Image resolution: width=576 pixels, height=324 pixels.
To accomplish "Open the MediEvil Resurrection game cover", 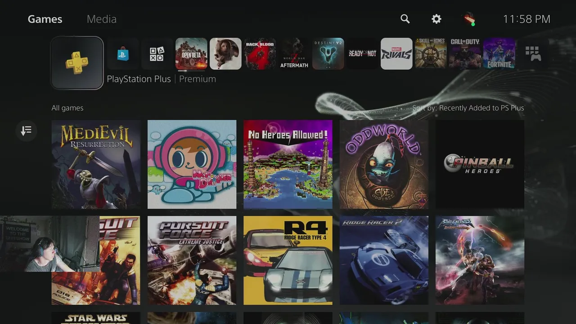I will 96,164.
